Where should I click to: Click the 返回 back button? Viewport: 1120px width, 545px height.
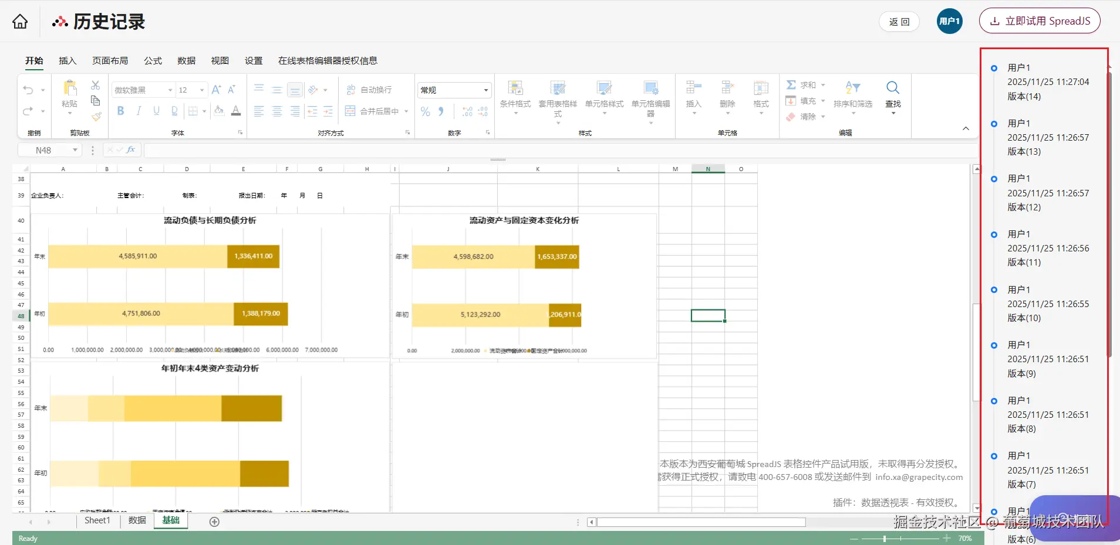(x=899, y=22)
